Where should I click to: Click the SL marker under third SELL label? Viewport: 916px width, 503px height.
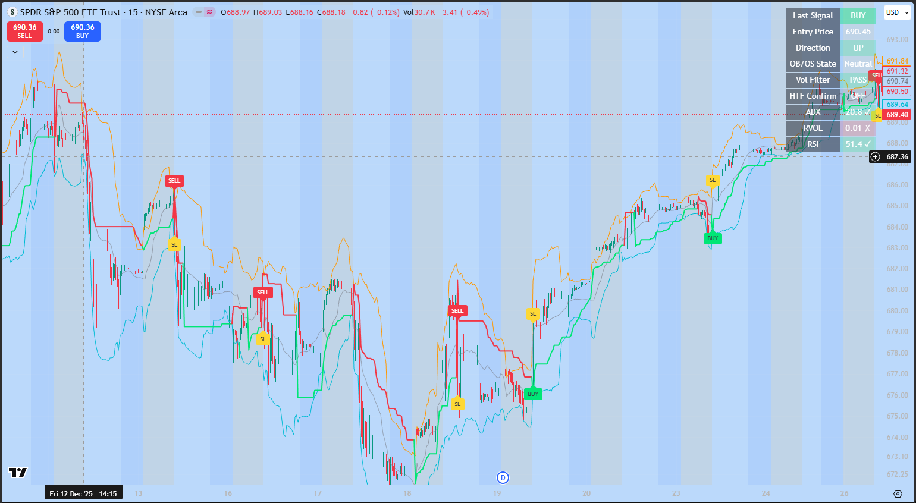pos(457,404)
